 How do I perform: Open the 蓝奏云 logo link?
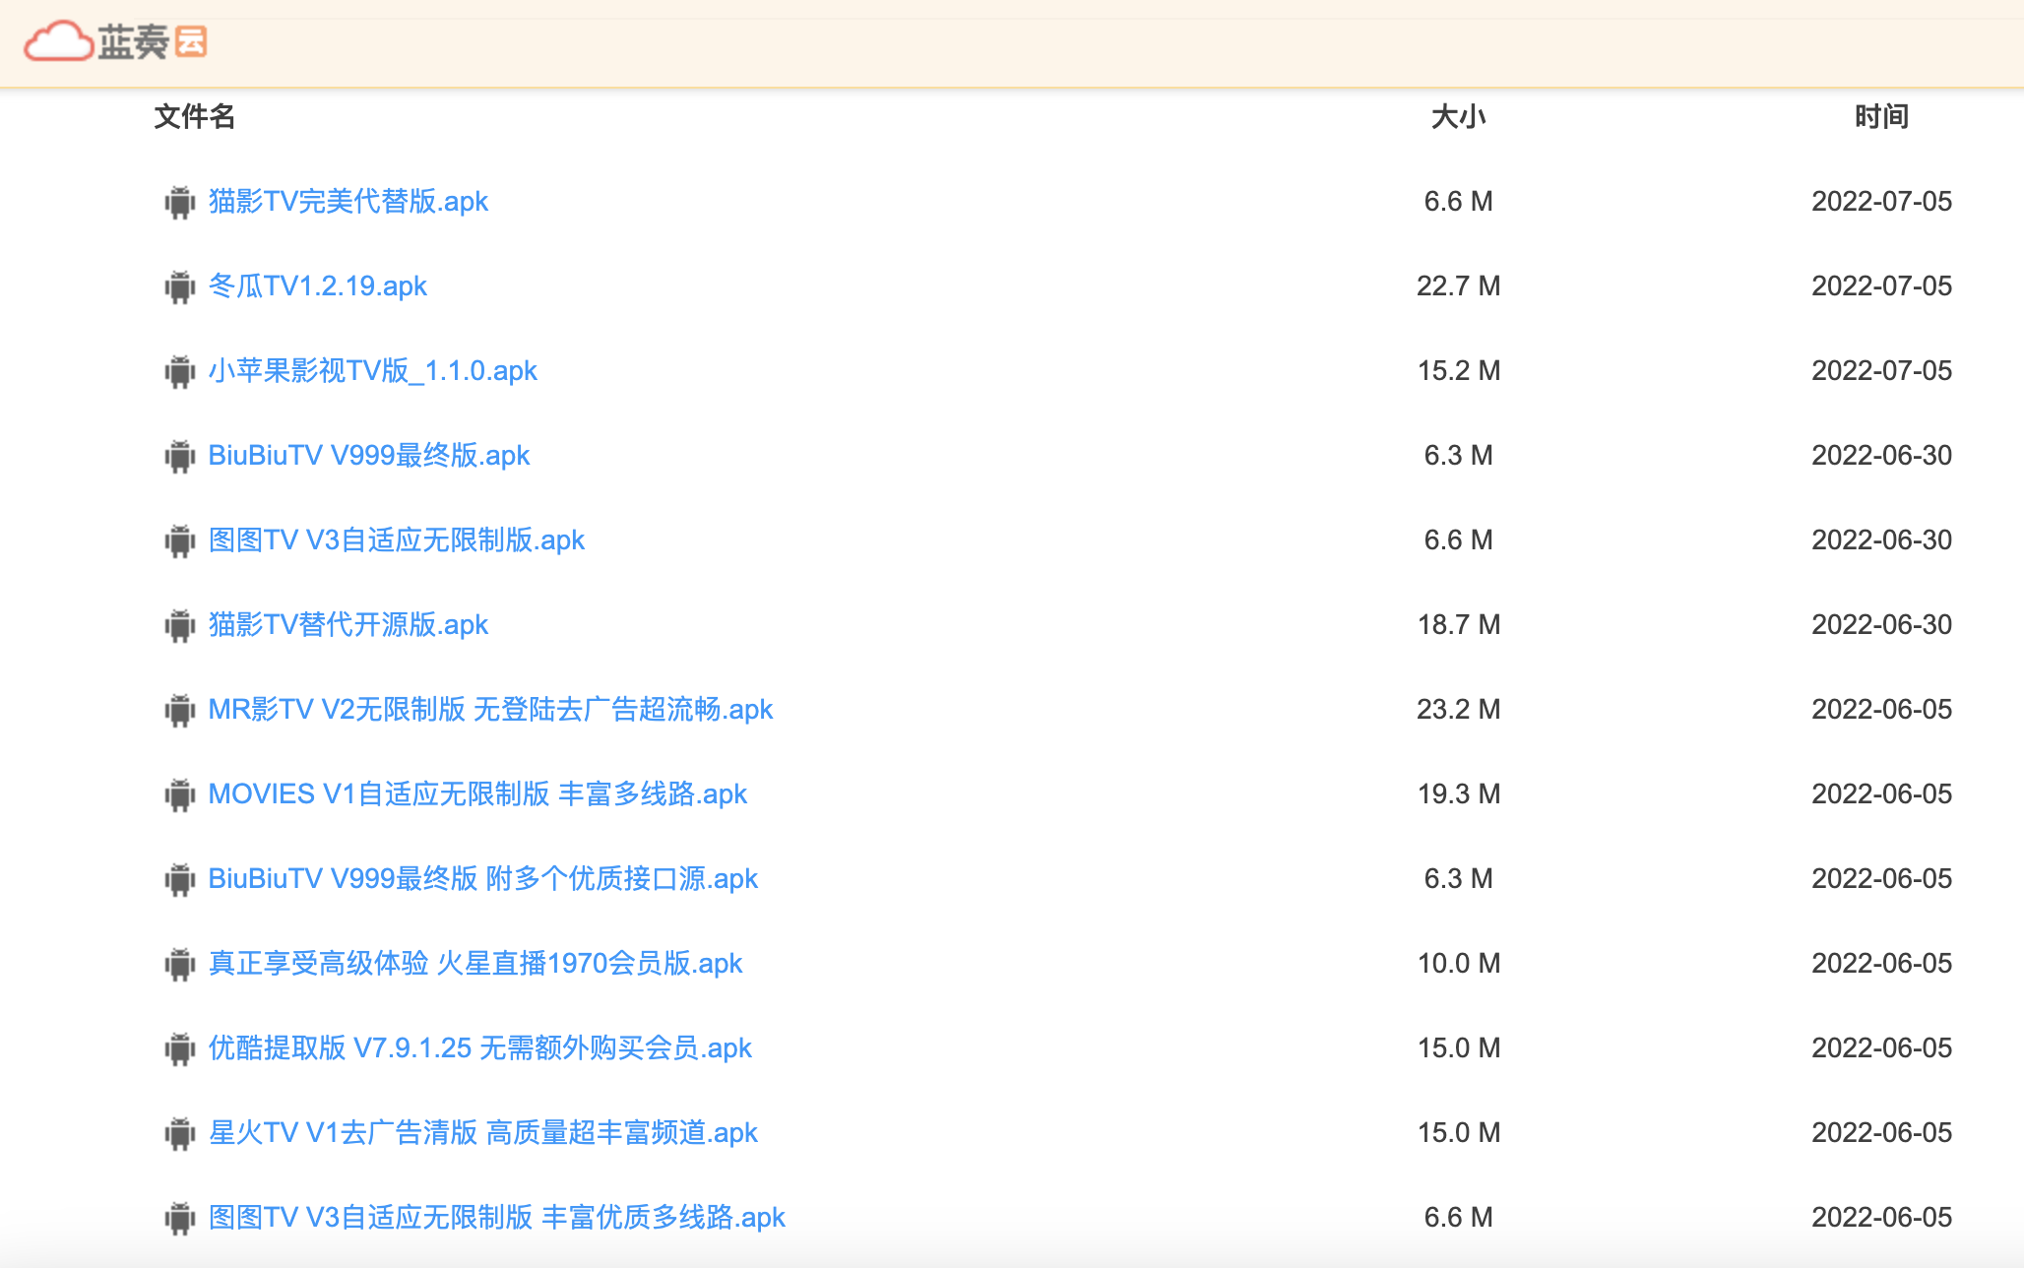(116, 42)
